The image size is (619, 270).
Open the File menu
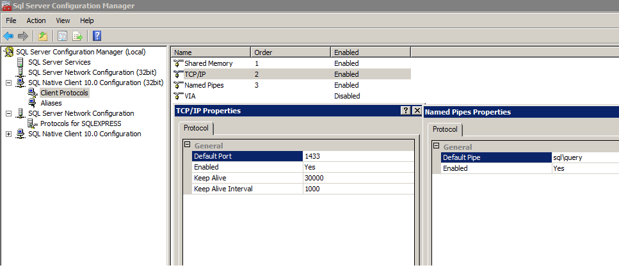coord(11,20)
